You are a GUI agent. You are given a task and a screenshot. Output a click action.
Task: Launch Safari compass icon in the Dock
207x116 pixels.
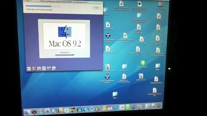[41, 111]
